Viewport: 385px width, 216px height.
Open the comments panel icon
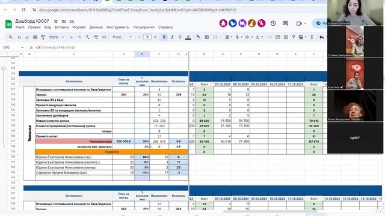point(285,23)
